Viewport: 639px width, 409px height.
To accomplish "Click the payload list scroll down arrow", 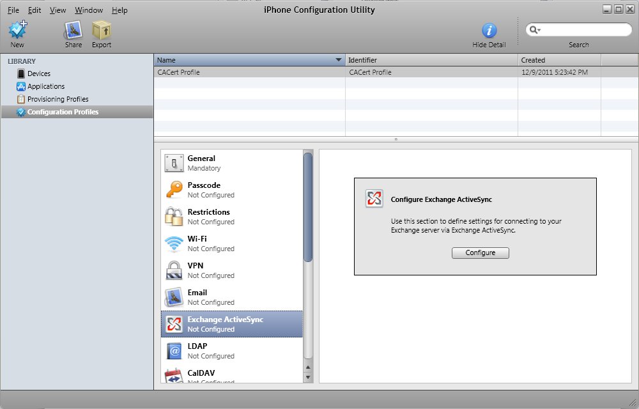I will 308,378.
